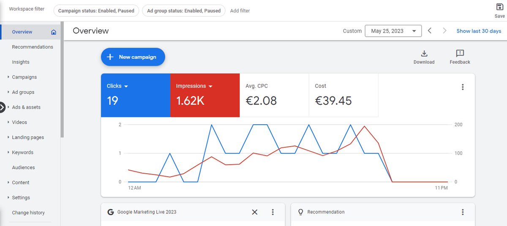Image resolution: width=507 pixels, height=226 pixels.
Task: Click Google Marketing Live 2023 title
Action: (x=147, y=212)
